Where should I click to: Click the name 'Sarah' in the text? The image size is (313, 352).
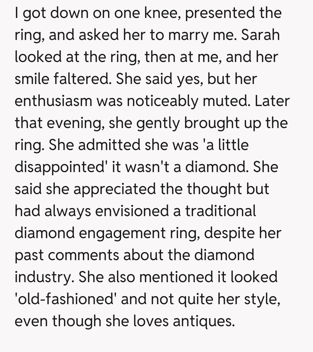[260, 35]
